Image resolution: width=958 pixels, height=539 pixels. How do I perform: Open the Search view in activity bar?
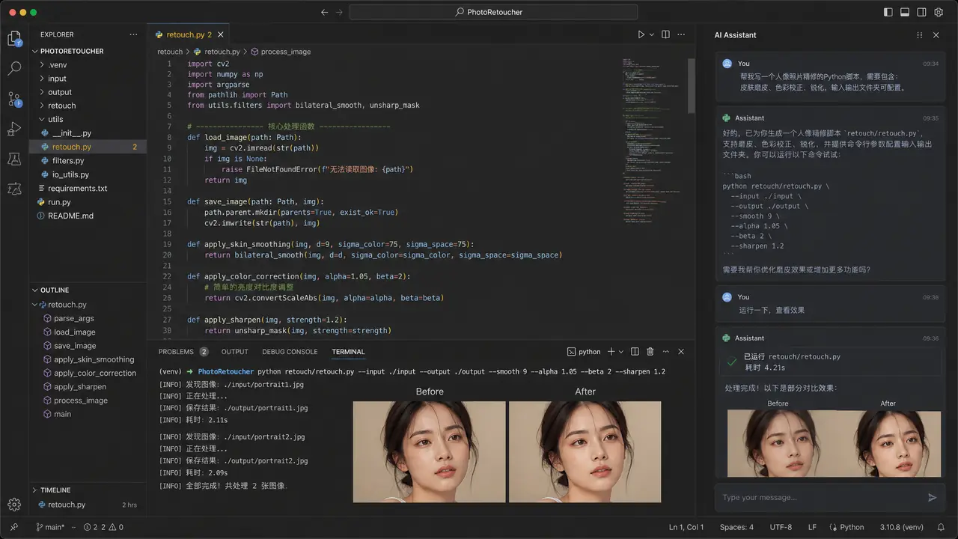point(14,69)
